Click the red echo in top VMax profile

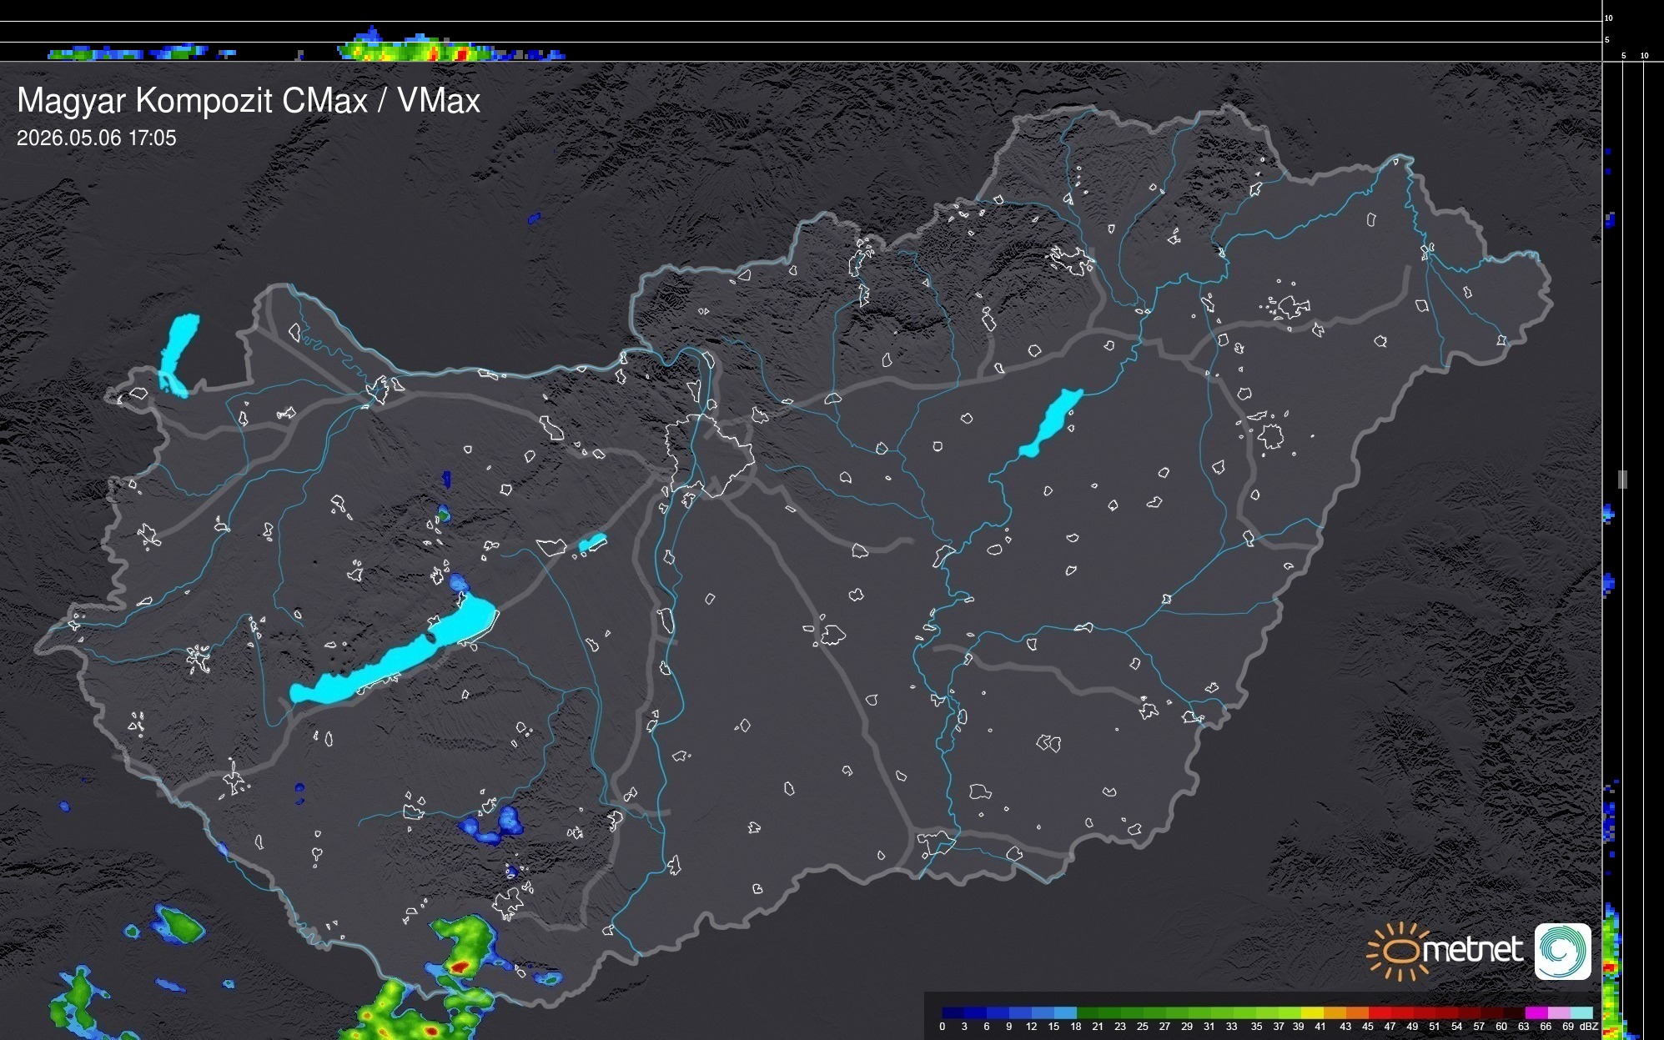click(461, 55)
